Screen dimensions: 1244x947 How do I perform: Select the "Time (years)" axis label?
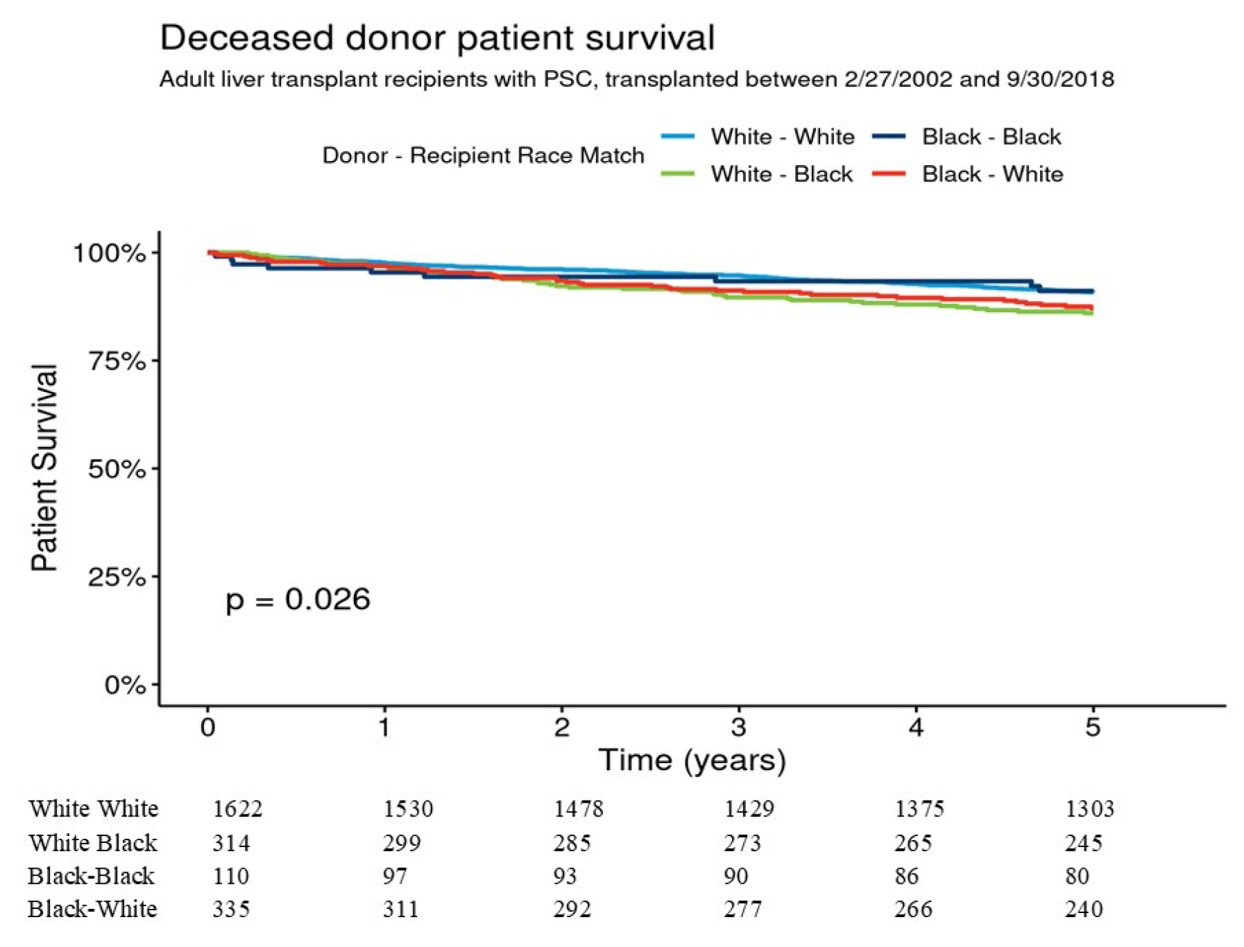coord(692,760)
